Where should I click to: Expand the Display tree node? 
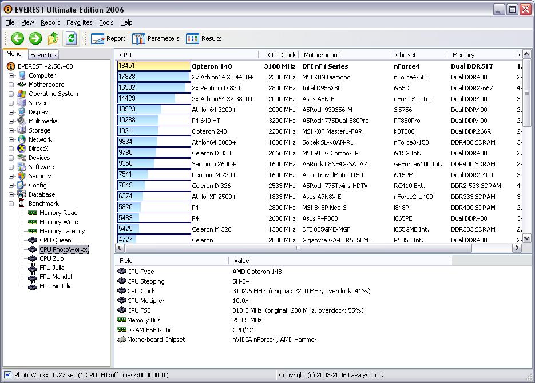(11, 112)
